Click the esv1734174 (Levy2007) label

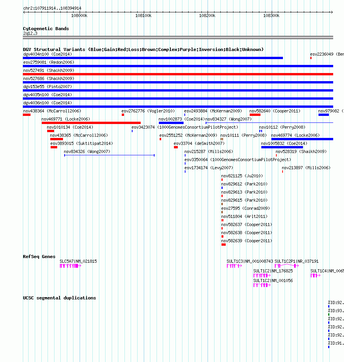coord(209,168)
